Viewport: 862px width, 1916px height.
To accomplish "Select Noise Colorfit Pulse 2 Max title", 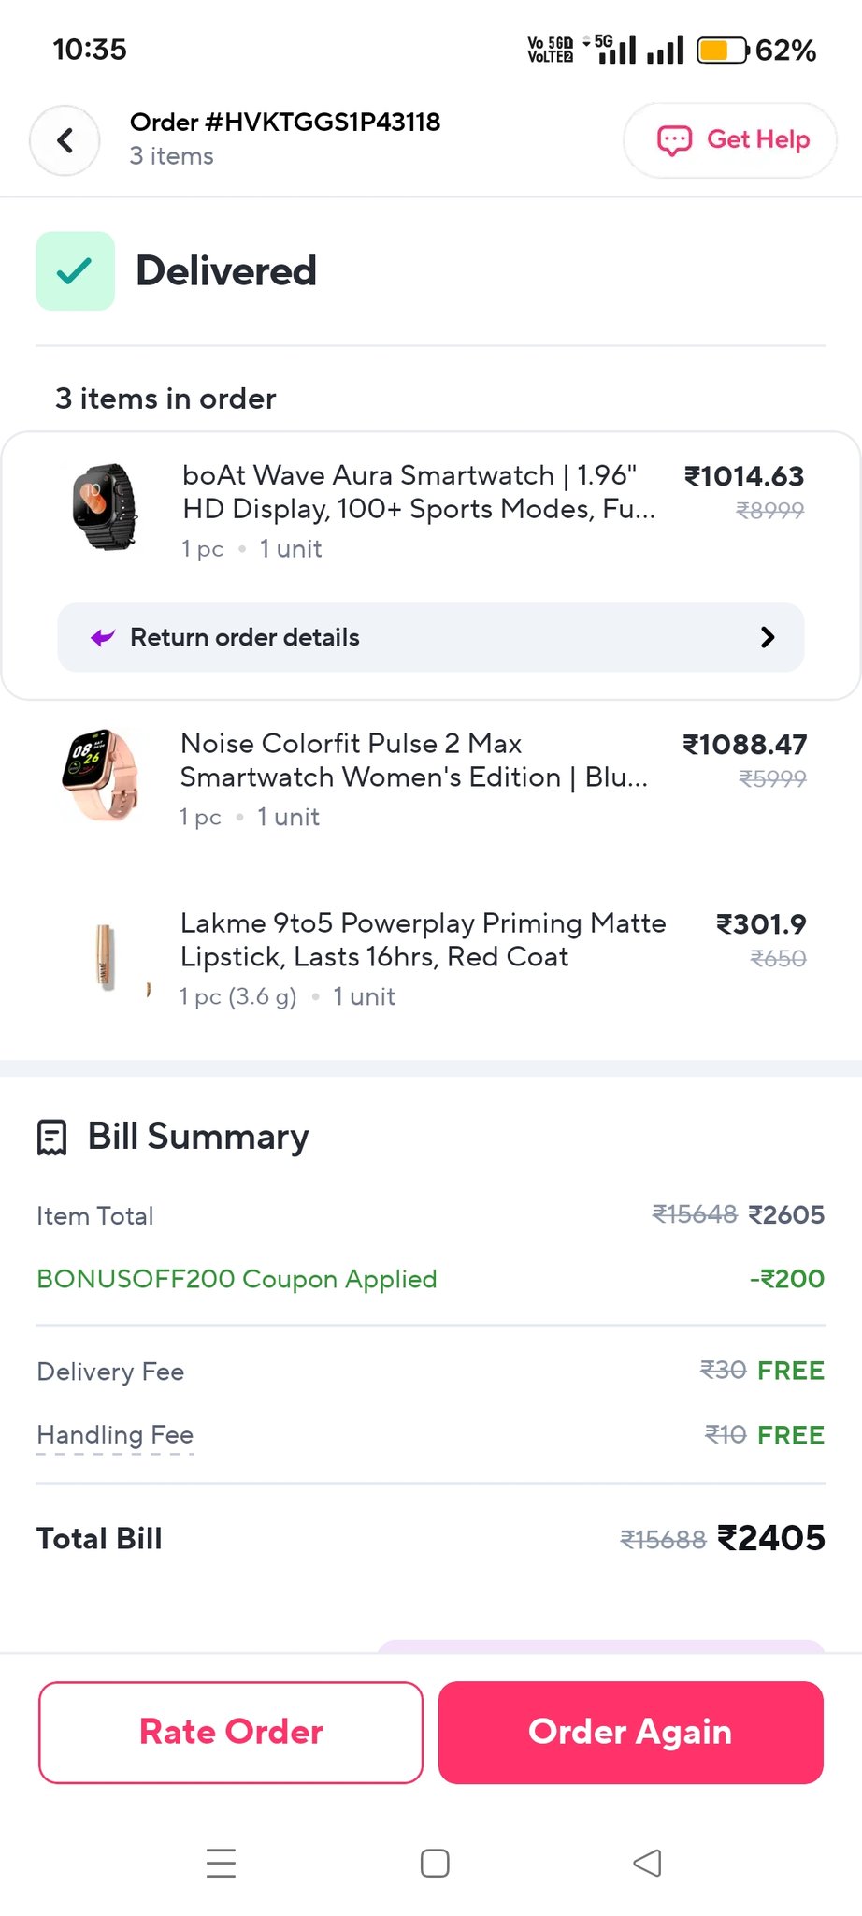I will [413, 761].
